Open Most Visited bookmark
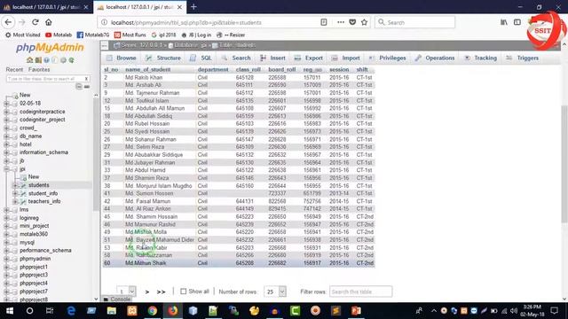 point(23,35)
